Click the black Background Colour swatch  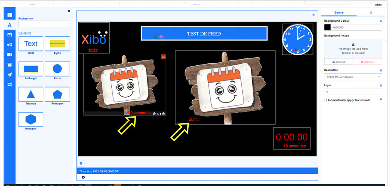(327, 27)
